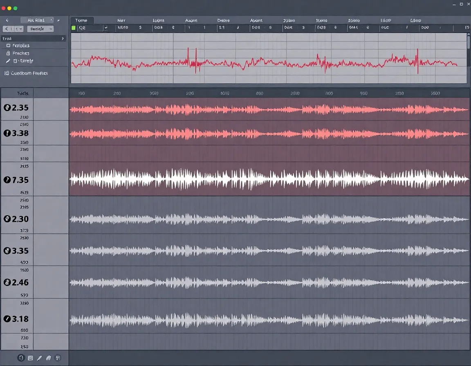The height and width of the screenshot is (366, 471).
Task: Toggle the checkbox beside the Etrely item
Action: pos(15,61)
